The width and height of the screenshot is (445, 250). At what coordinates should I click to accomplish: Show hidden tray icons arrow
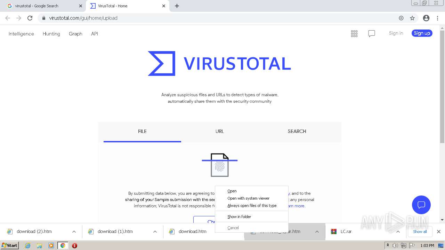click(388, 245)
